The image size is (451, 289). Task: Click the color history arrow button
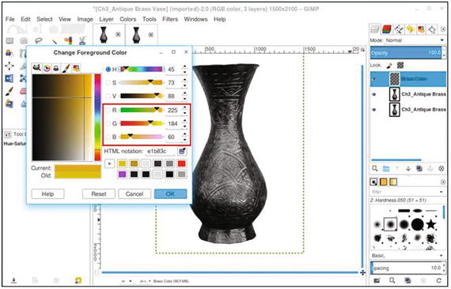click(x=110, y=164)
